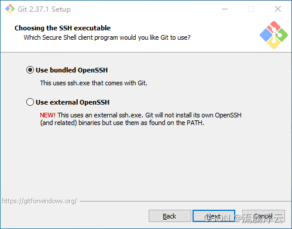This screenshot has width=292, height=229.
Task: Click the ssh.exe that comes with Git description
Action: pos(94,83)
